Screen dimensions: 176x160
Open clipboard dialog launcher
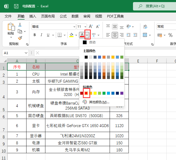(x=27, y=44)
